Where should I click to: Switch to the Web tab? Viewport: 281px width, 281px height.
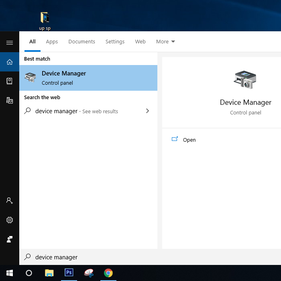point(140,42)
